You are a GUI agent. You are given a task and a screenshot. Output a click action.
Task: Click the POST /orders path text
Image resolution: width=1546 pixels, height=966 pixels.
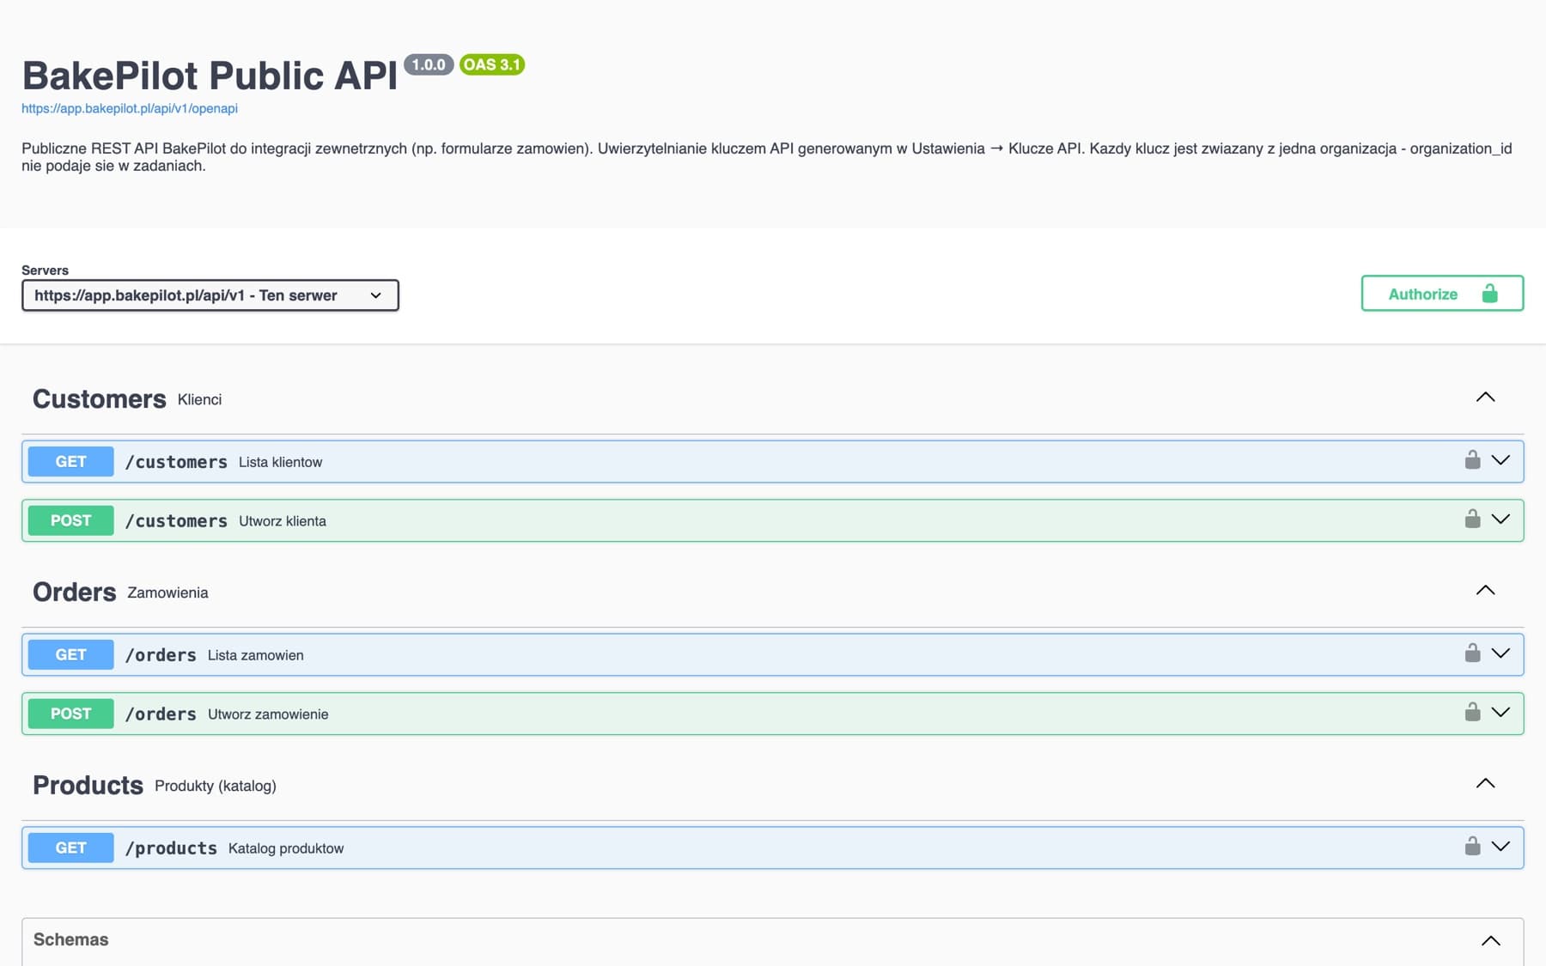pyautogui.click(x=161, y=714)
